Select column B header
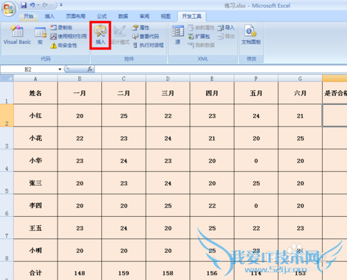Image resolution: width=347 pixels, height=280 pixels. (80, 79)
